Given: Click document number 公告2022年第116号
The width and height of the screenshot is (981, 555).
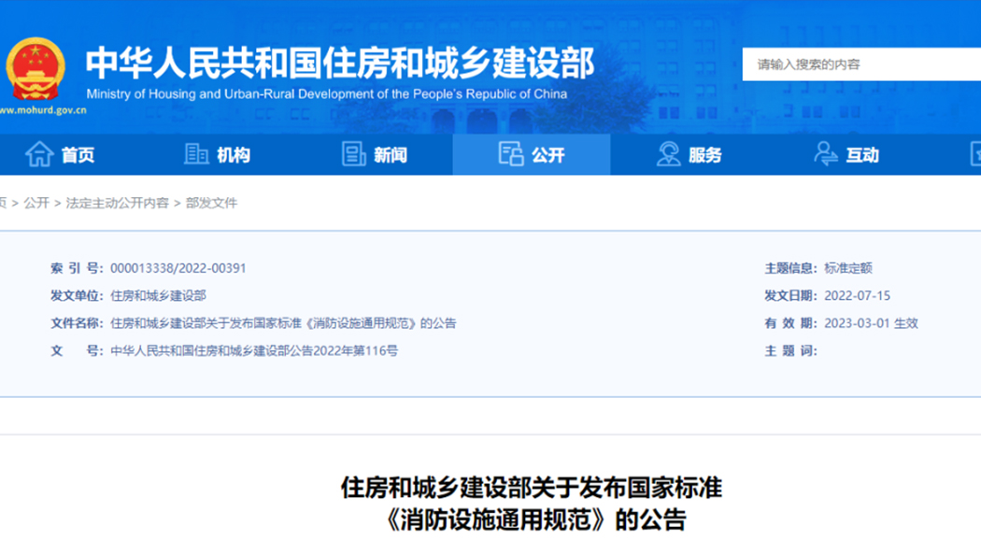Looking at the screenshot, I should [254, 351].
